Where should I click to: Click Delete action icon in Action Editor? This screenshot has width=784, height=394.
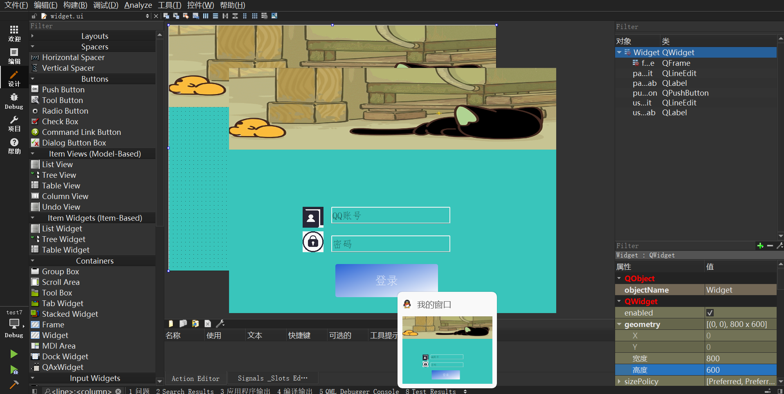coord(208,324)
